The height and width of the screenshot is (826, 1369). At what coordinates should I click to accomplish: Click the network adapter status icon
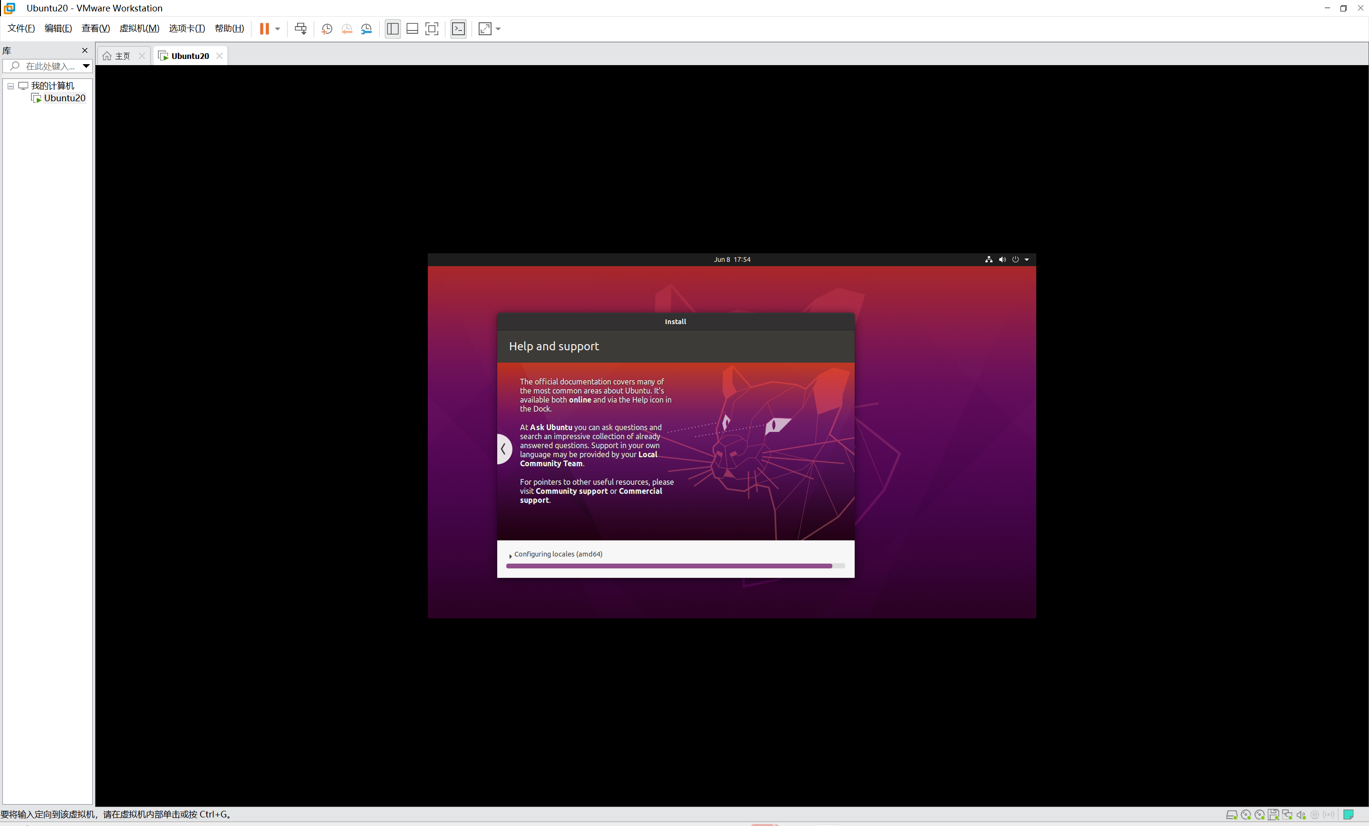(1287, 814)
